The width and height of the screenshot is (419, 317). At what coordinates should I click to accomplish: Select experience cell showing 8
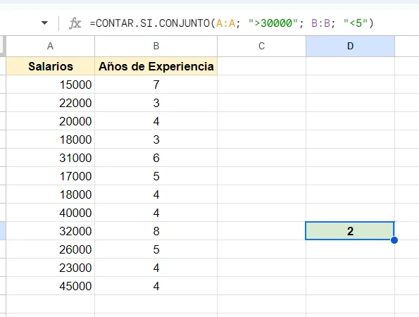156,231
